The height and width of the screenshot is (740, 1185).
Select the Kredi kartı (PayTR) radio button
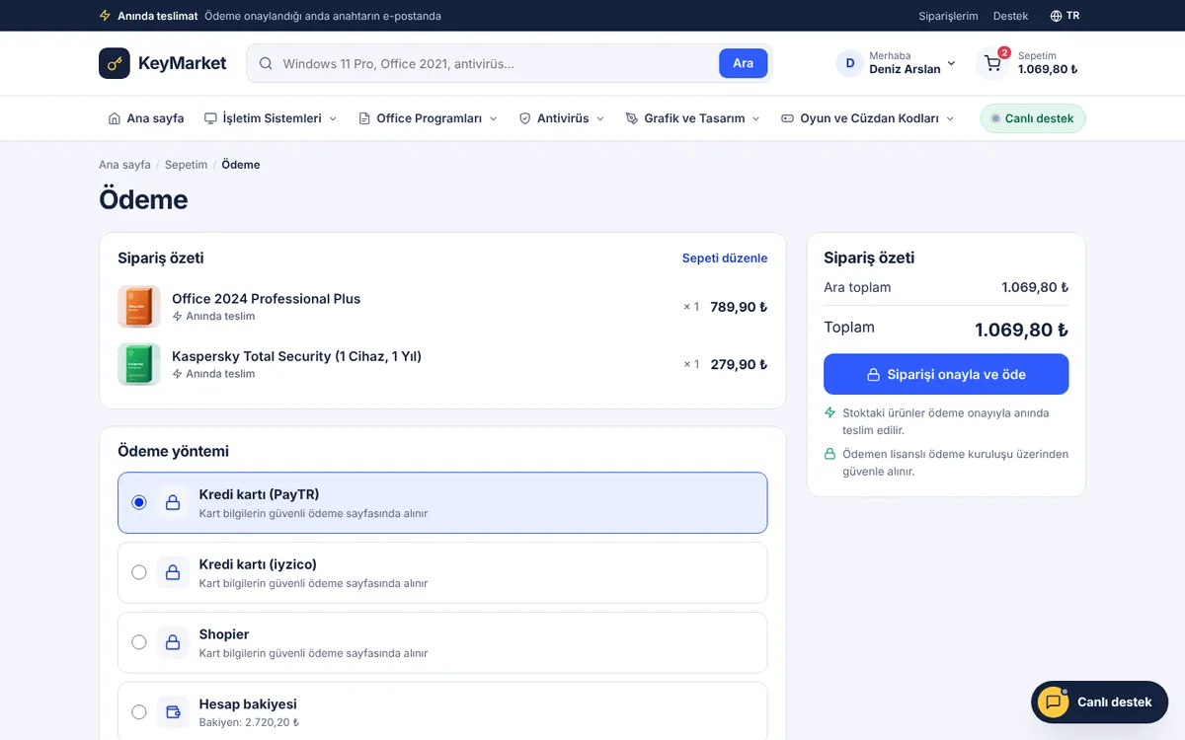(x=139, y=502)
